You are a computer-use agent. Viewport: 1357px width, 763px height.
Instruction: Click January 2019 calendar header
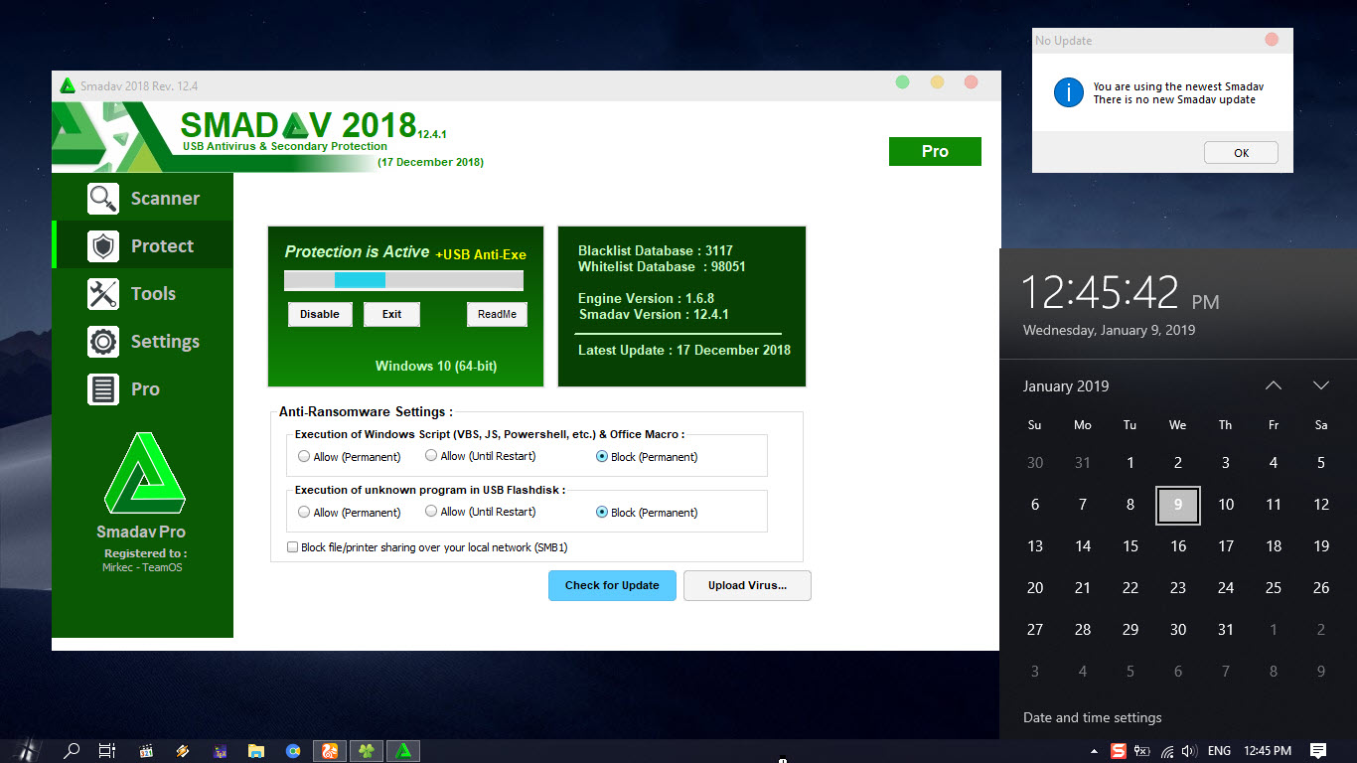tap(1066, 386)
